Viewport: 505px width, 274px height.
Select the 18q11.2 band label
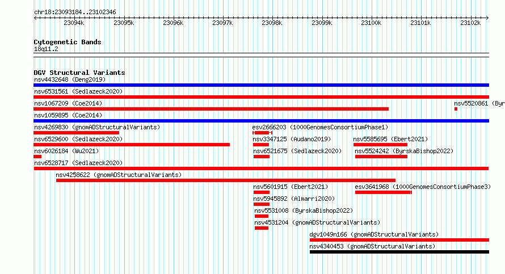click(x=46, y=49)
